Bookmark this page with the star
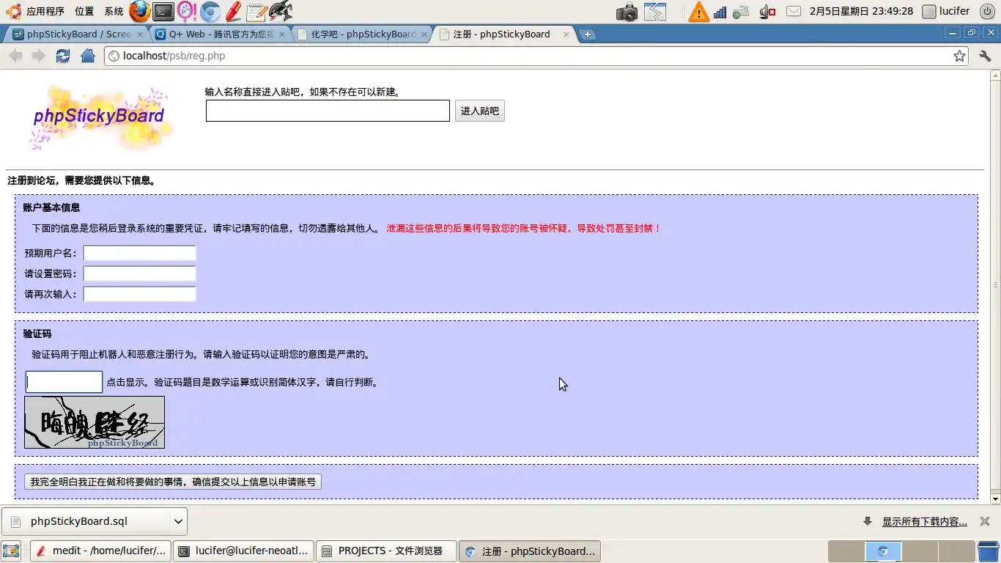This screenshot has height=563, width=1001. 959,56
